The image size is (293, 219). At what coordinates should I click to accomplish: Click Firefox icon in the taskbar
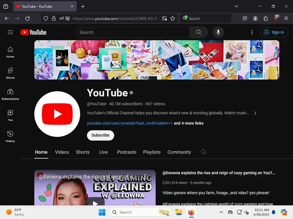coord(191,212)
